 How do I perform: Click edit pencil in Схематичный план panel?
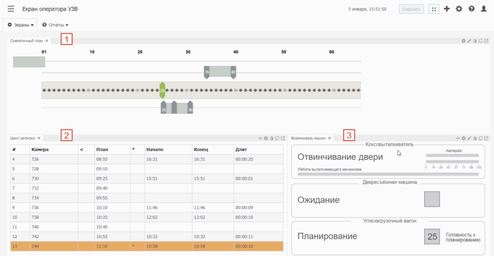point(469,41)
